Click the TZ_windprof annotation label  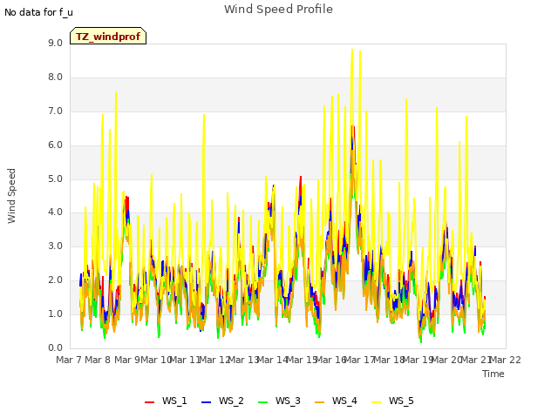coord(108,37)
